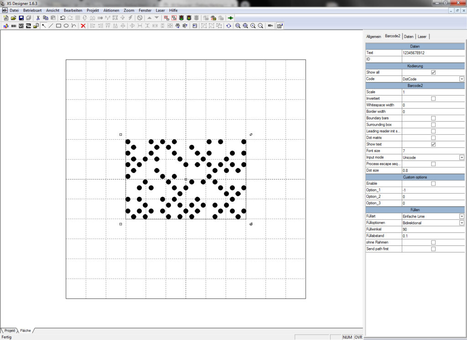Open the Code dropdown showing DotCode
This screenshot has height=340, width=467.
462,79
